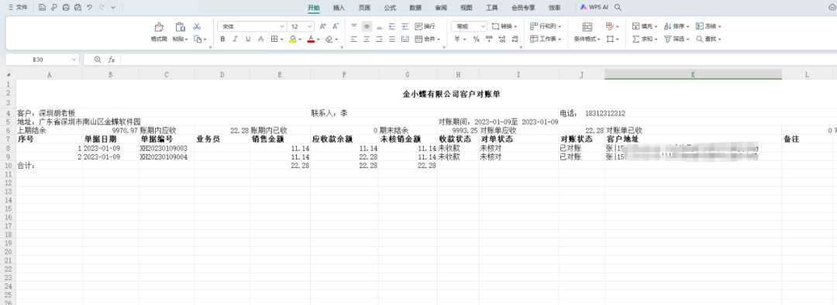Click the AutoSum (求和) sigma icon

635,39
